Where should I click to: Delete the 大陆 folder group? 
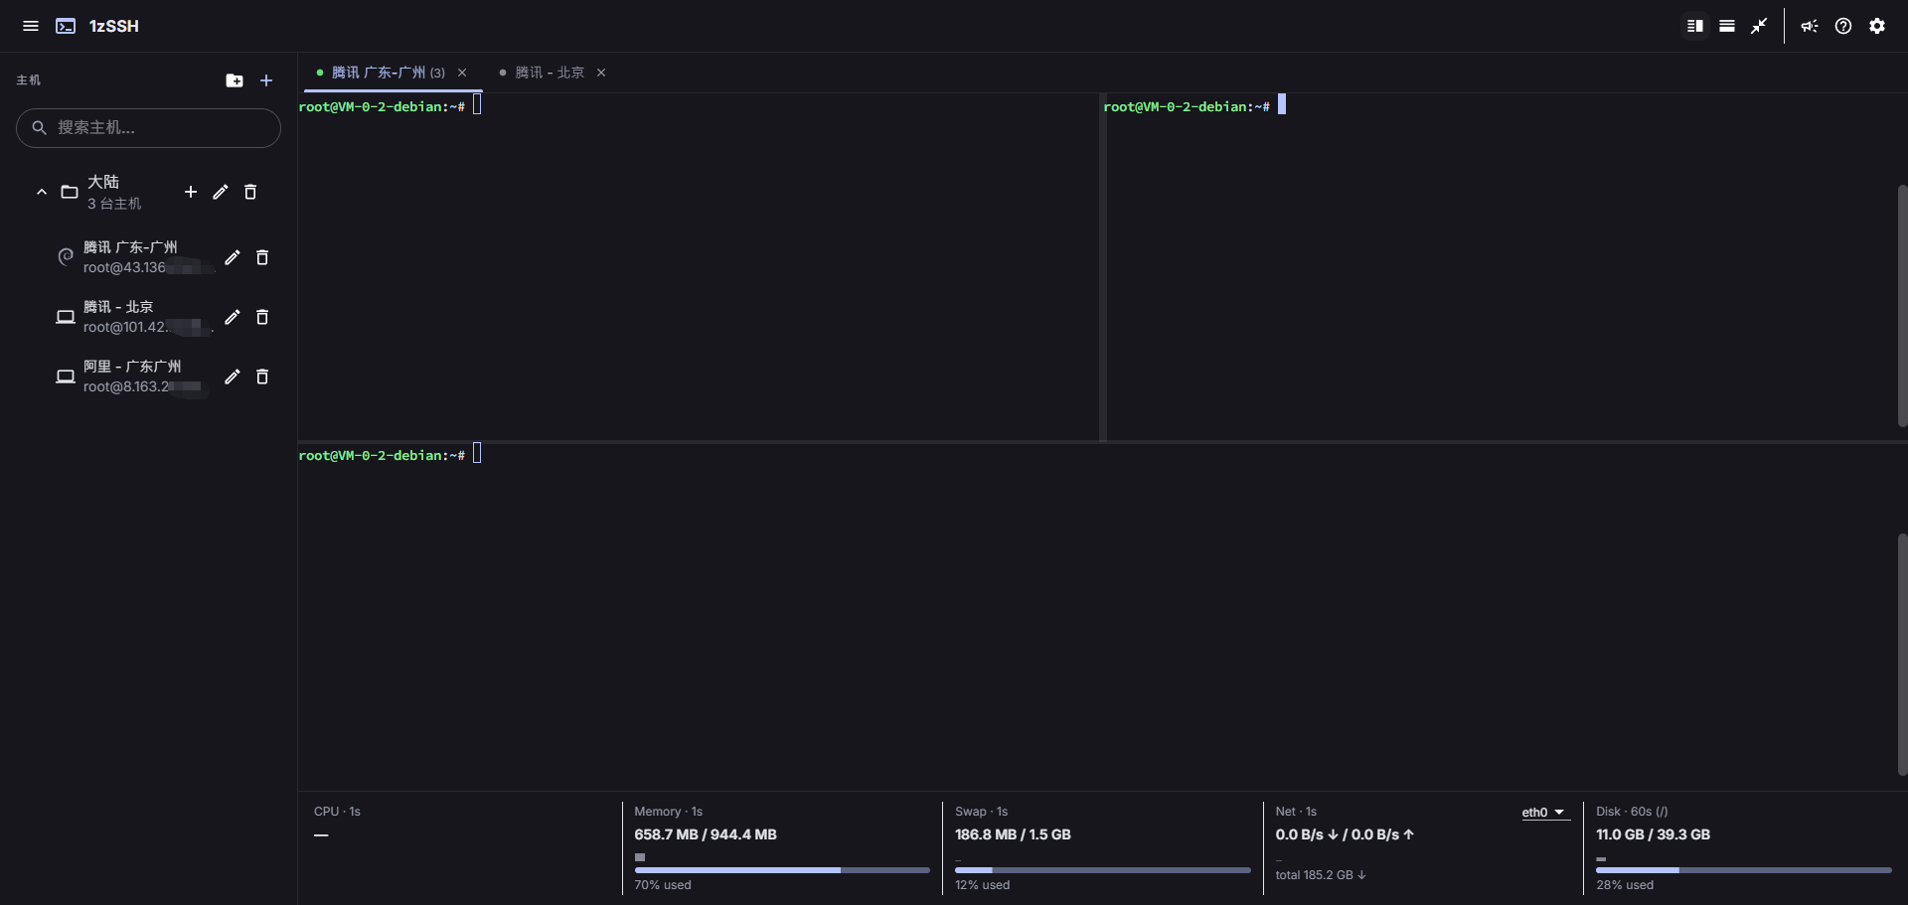click(x=250, y=192)
